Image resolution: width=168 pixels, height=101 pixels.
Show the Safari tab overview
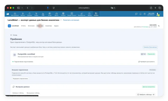160,8
